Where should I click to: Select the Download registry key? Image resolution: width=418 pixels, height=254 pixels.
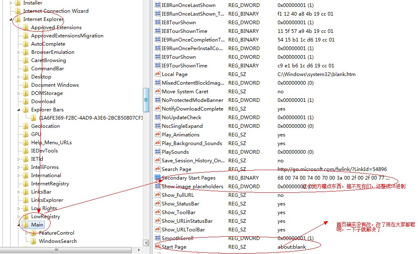43,102
